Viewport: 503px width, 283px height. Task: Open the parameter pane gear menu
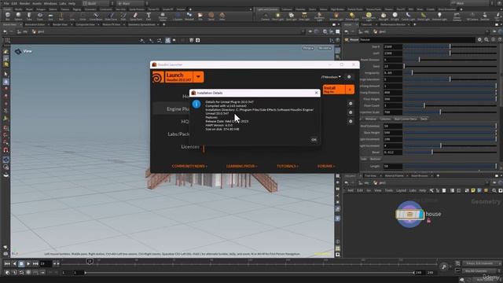pos(479,39)
